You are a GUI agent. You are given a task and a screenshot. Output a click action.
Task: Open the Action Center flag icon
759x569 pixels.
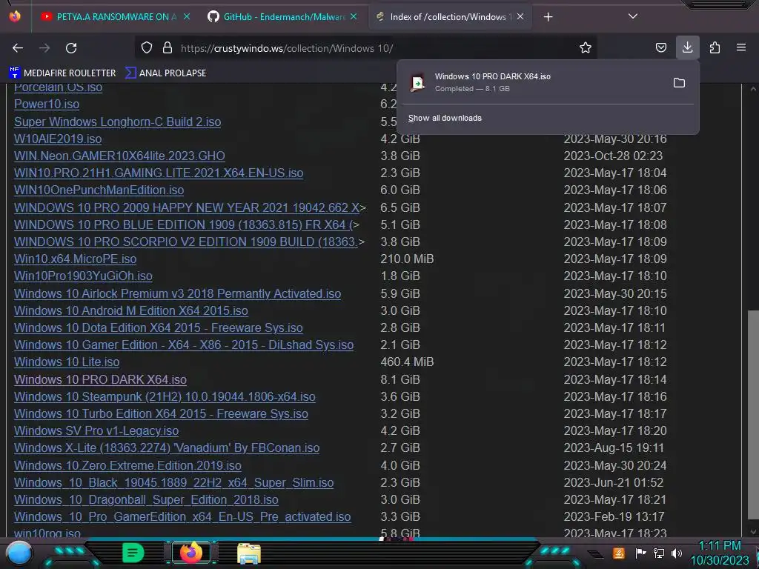(640, 553)
